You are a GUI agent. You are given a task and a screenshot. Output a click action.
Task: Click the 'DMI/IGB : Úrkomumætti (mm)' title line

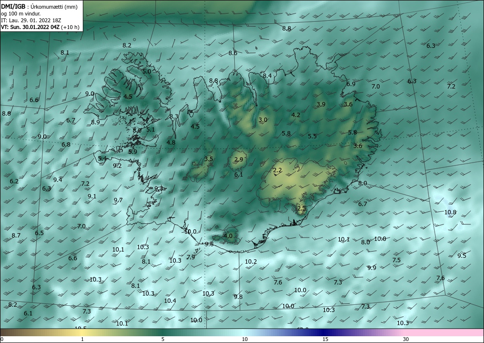(x=39, y=7)
